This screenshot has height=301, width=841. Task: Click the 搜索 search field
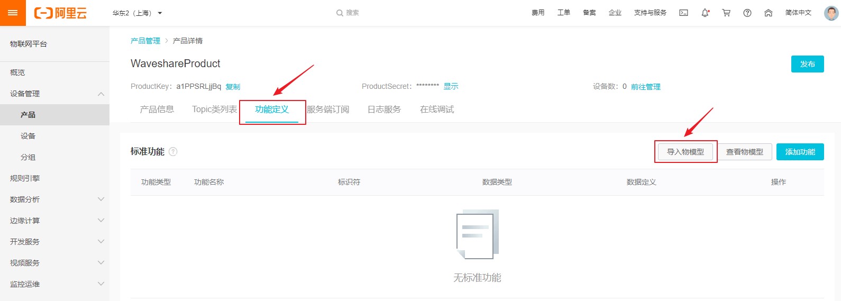pos(352,13)
